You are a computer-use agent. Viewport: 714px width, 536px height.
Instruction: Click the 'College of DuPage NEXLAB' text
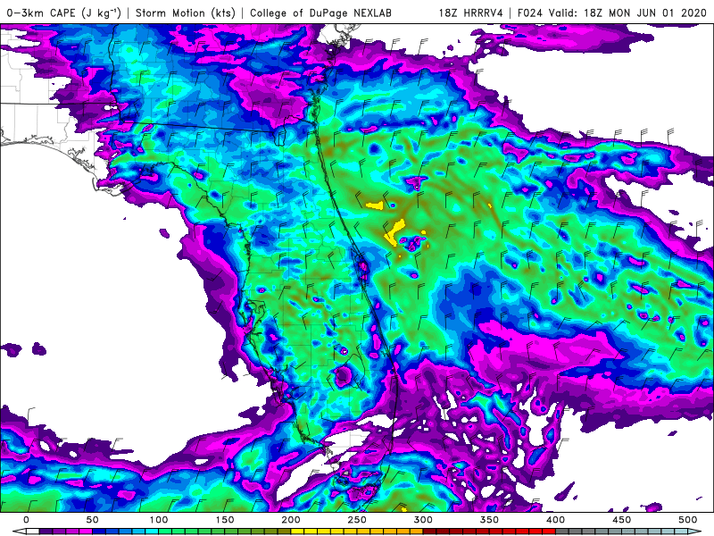(x=320, y=13)
